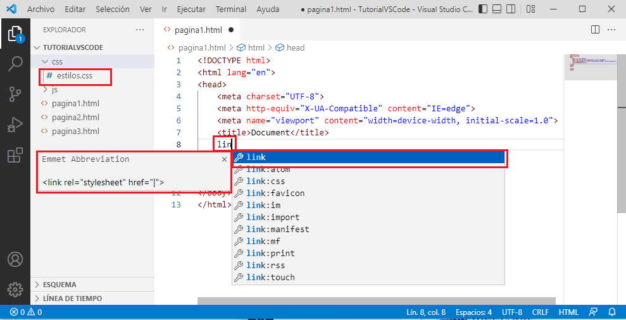Toggle the secondary side bar
This screenshot has width=626, height=320.
[511, 9]
